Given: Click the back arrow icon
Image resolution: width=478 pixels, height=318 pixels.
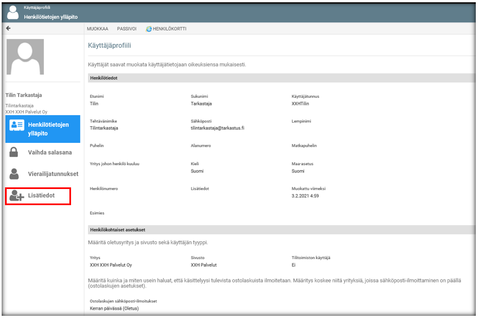Looking at the screenshot, I should pos(8,28).
